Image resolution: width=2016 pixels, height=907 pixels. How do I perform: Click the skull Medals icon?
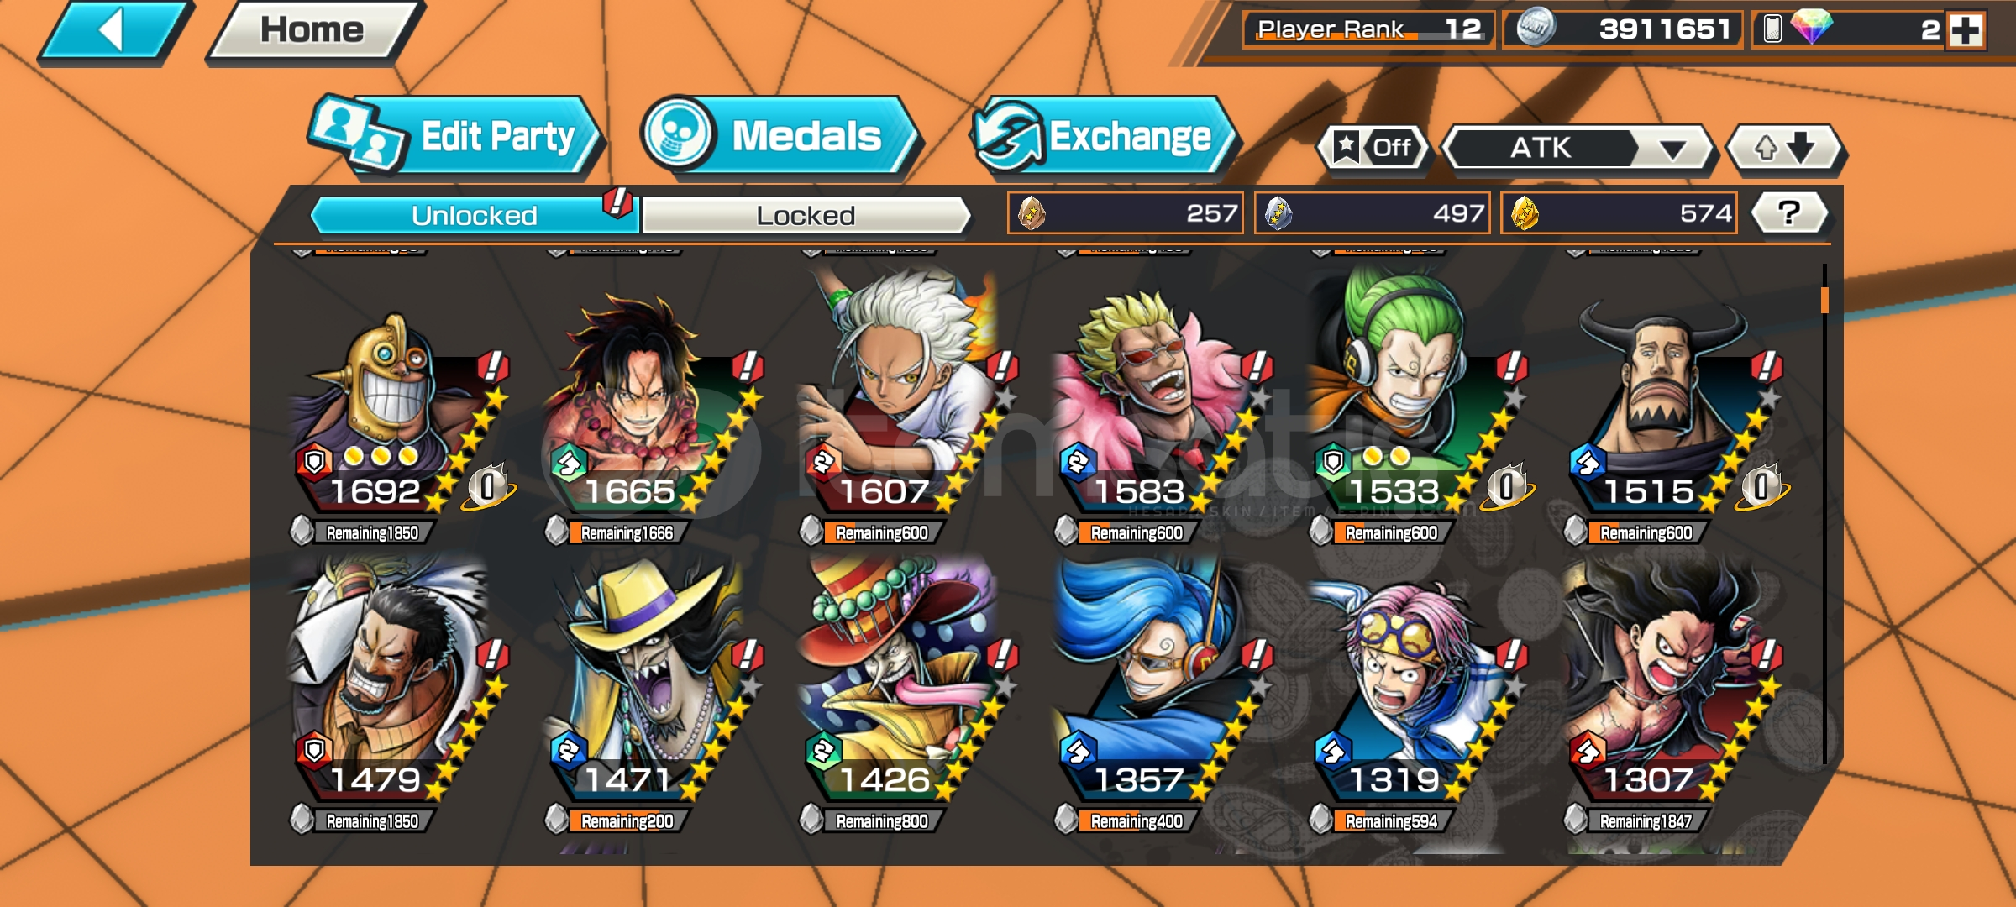(x=677, y=134)
